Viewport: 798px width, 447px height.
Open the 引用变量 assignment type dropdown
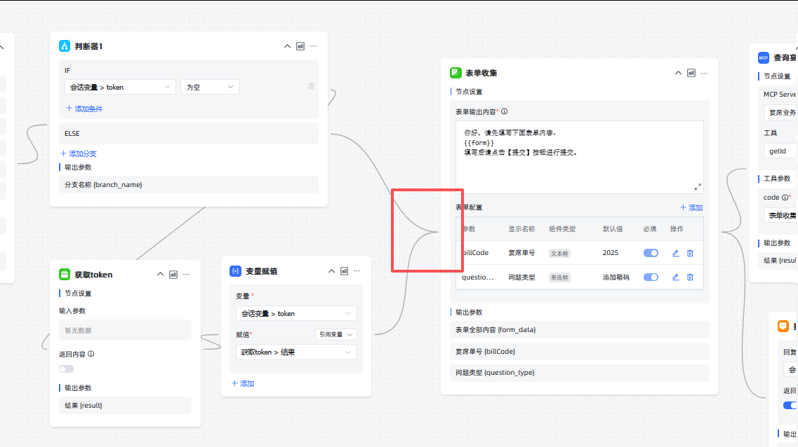tap(335, 334)
